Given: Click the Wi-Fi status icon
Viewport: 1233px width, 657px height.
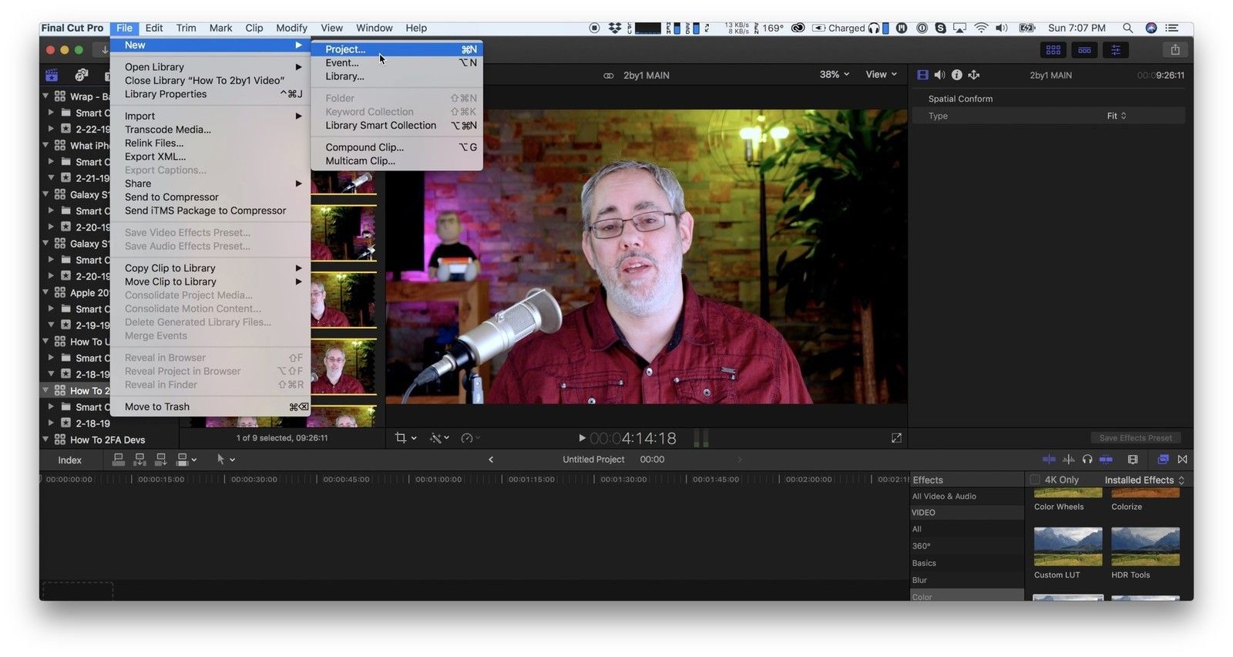Looking at the screenshot, I should tap(981, 28).
